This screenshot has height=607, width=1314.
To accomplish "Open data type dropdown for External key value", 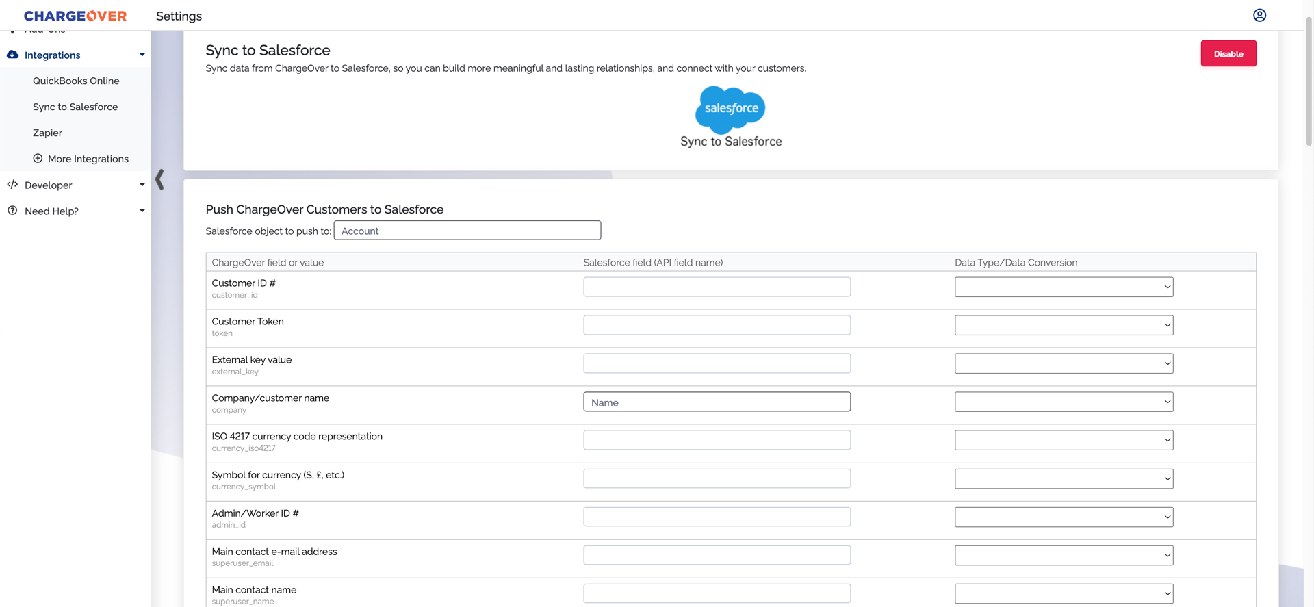I will click(1064, 363).
